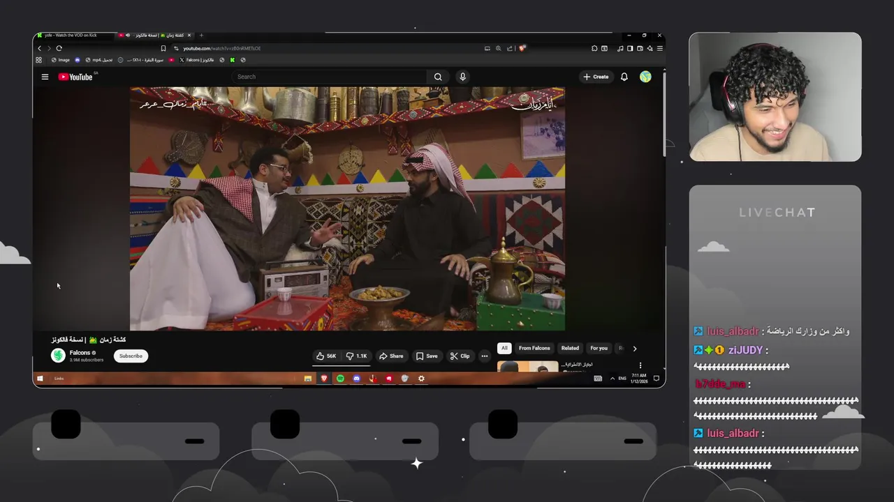The width and height of the screenshot is (894, 502).
Task: Open the media control music note
Action: 620,48
